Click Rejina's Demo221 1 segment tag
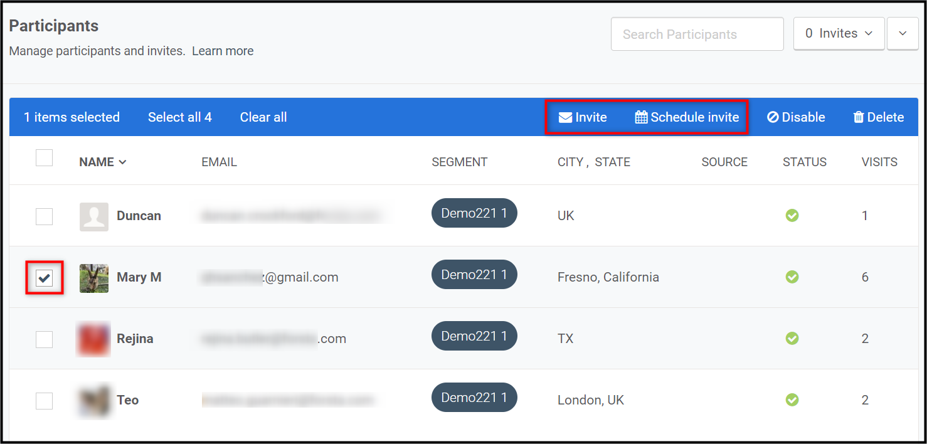 [474, 336]
